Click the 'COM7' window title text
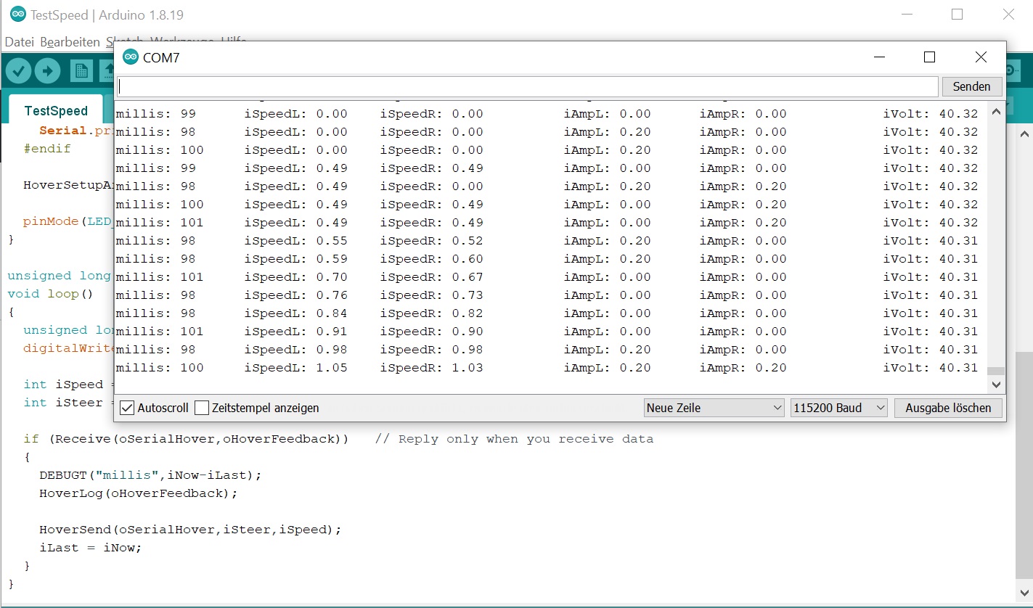 [161, 58]
